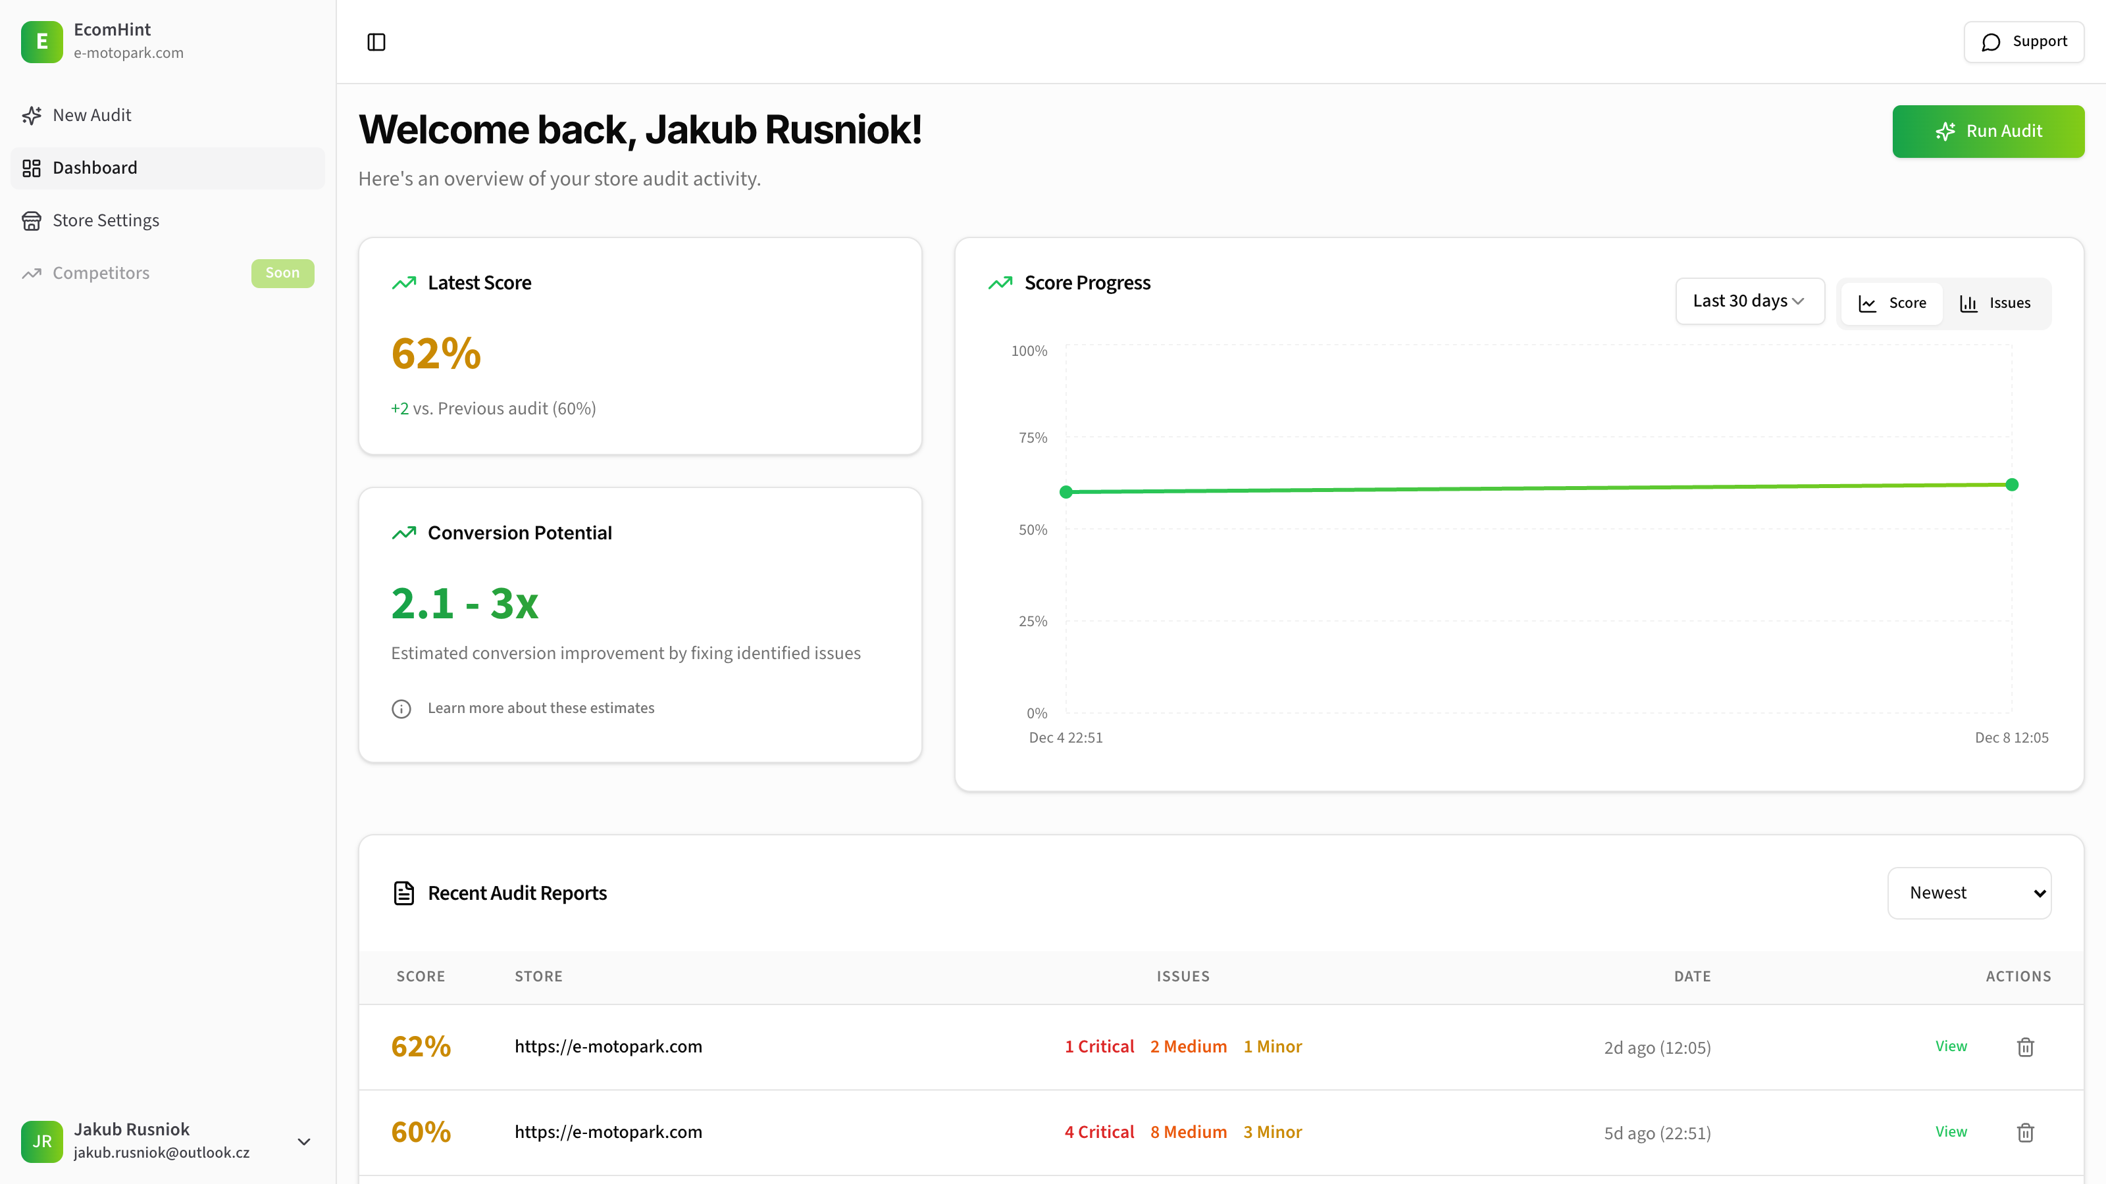Toggle the sidebar collapse icon
This screenshot has height=1184, width=2106.
tap(376, 41)
